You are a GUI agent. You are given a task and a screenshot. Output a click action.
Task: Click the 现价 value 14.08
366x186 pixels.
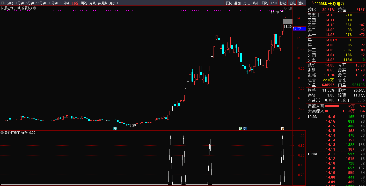tap(330, 65)
